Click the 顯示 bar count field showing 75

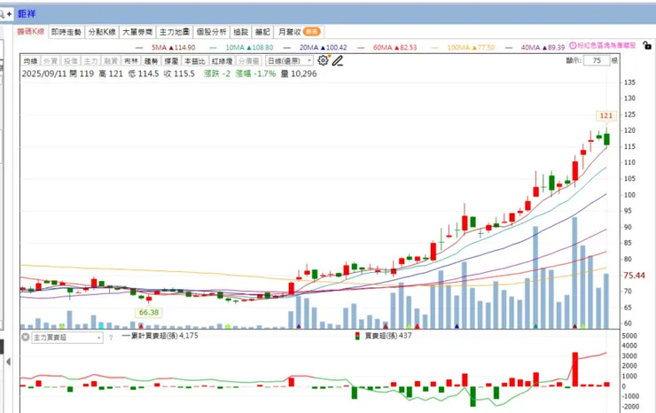(x=597, y=60)
